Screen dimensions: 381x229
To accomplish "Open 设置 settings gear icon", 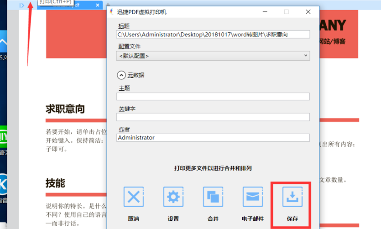I will (x=173, y=197).
